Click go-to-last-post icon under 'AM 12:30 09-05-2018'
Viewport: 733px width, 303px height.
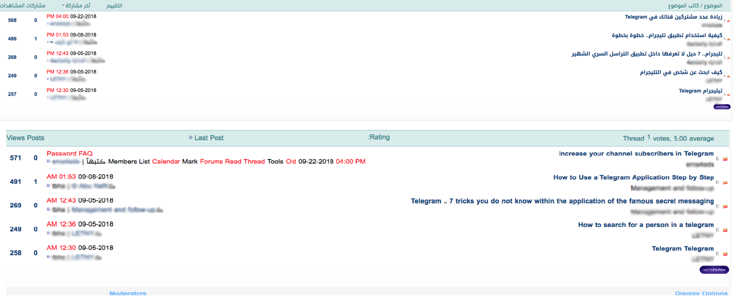point(49,257)
